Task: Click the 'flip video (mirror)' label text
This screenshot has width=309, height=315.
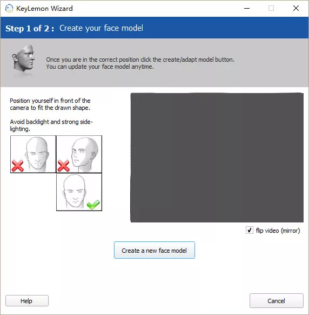Action: tap(278, 231)
